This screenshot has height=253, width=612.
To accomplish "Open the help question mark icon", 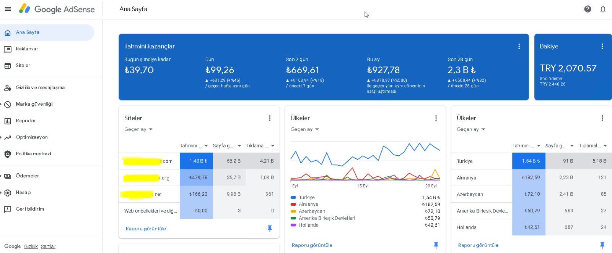I will point(588,9).
